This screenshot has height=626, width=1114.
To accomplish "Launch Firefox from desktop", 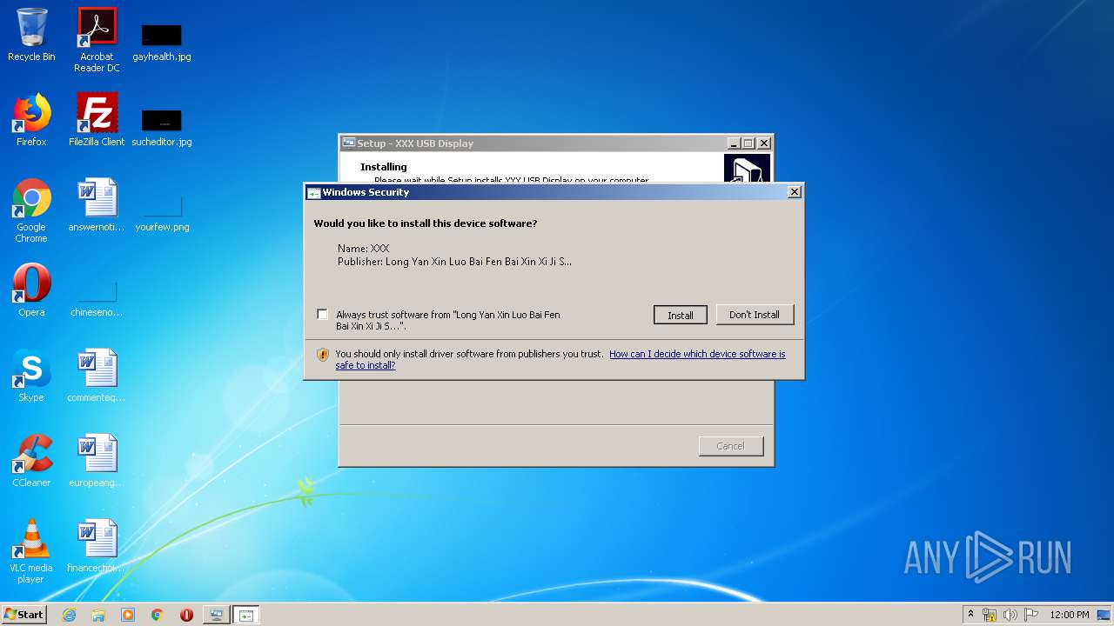I will 31,120.
